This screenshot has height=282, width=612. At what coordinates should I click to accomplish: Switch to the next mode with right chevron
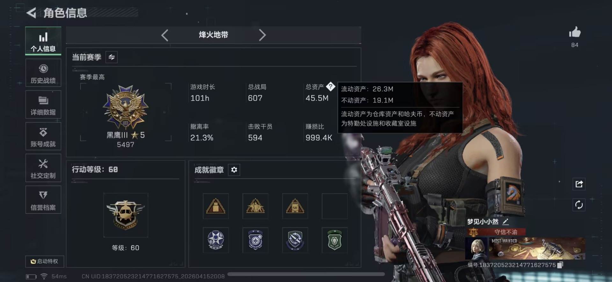[262, 35]
